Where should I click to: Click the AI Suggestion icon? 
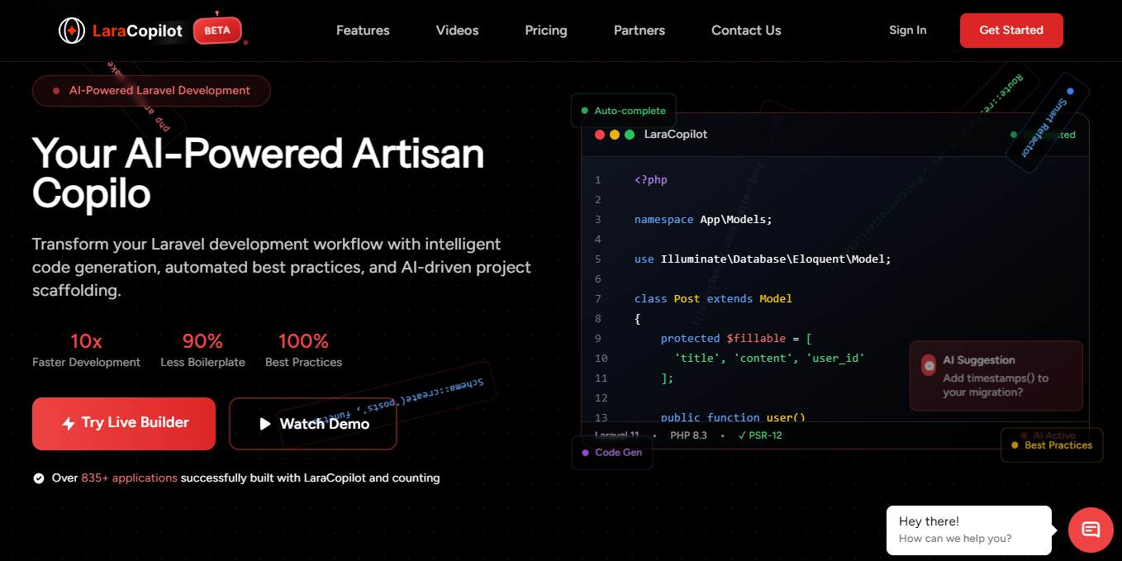tap(929, 365)
